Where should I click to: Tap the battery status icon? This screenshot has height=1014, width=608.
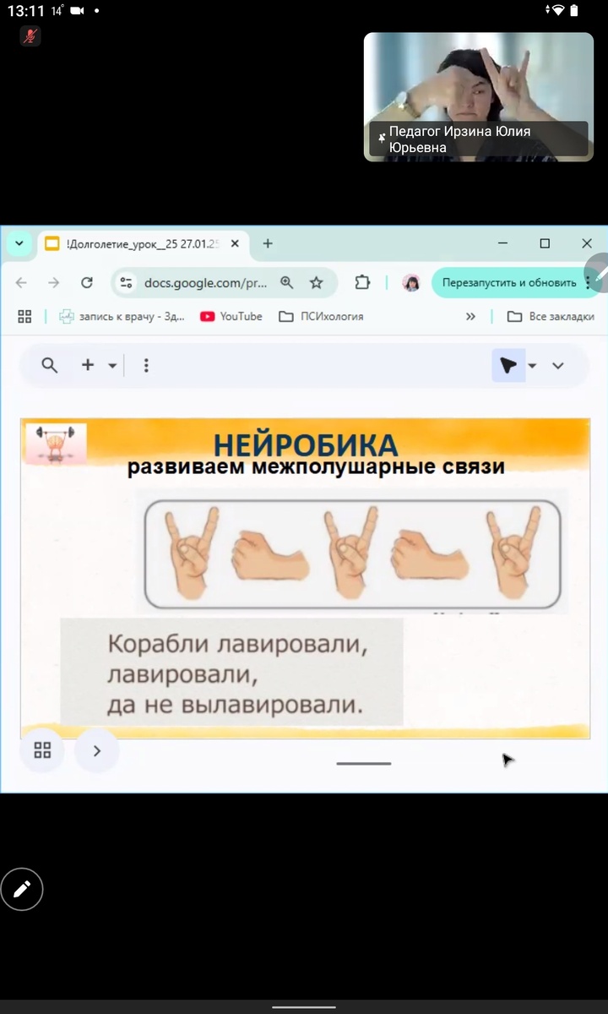[x=575, y=11]
